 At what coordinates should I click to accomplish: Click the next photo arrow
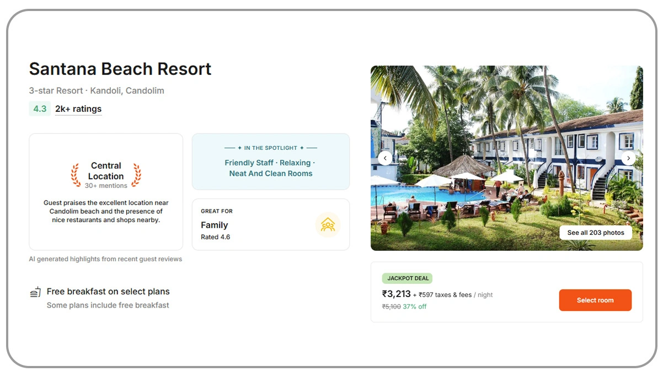pos(628,158)
